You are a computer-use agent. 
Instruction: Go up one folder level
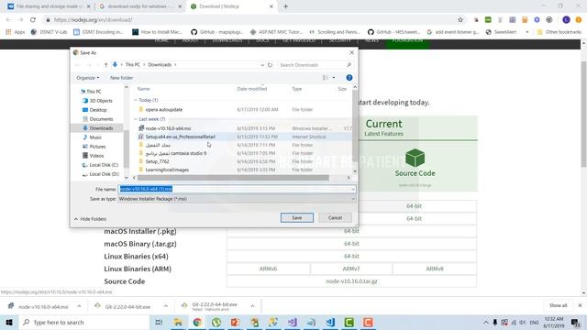106,65
